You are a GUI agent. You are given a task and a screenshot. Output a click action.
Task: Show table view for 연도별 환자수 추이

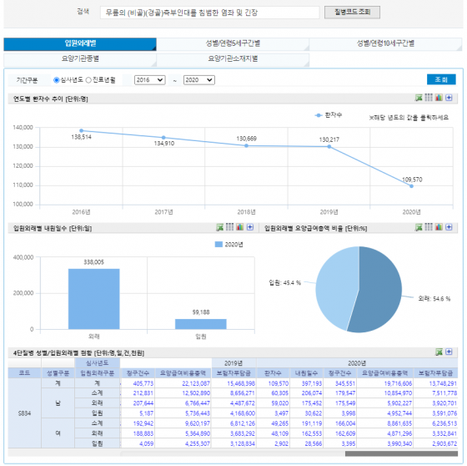coord(429,97)
